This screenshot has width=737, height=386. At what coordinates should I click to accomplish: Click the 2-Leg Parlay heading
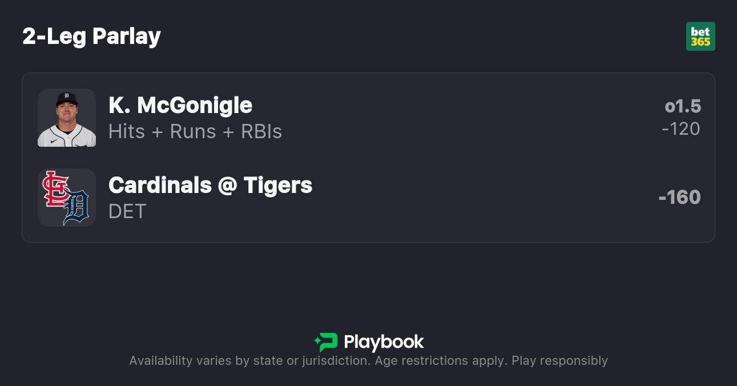point(92,37)
